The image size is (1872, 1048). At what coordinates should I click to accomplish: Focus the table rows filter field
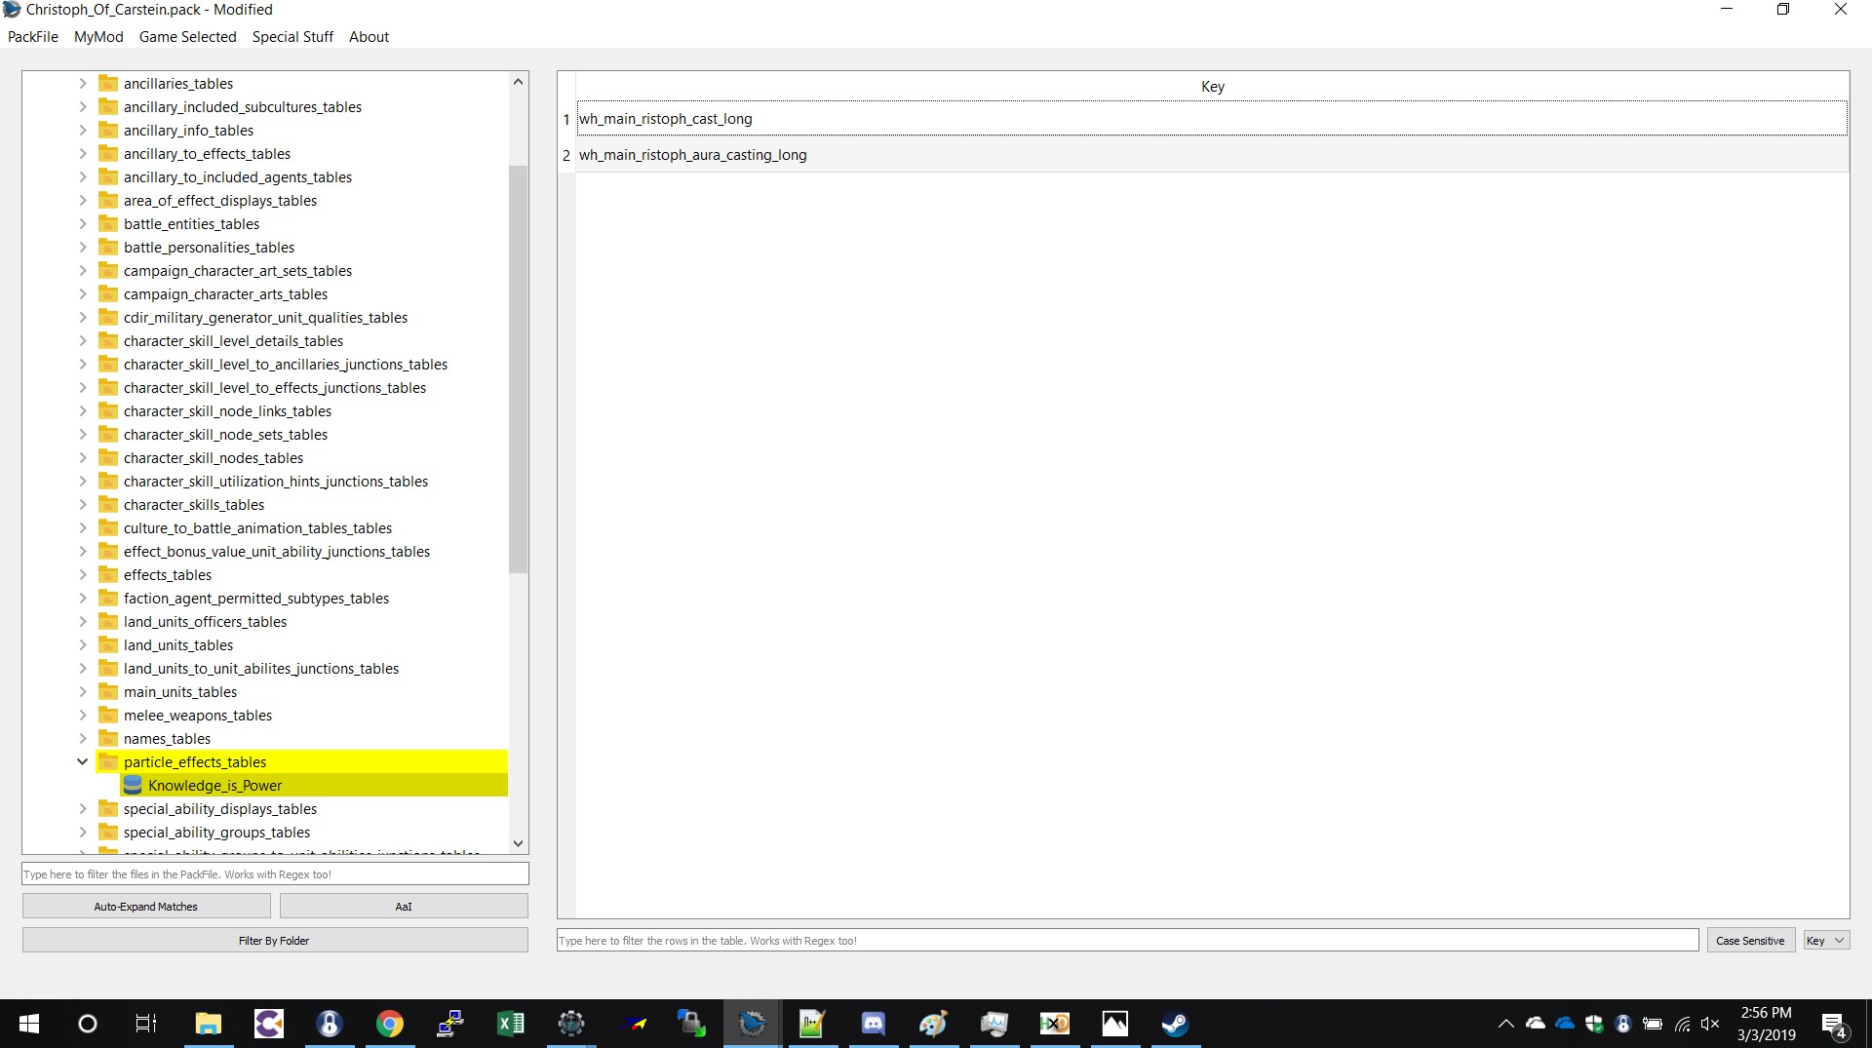pyautogui.click(x=1127, y=941)
